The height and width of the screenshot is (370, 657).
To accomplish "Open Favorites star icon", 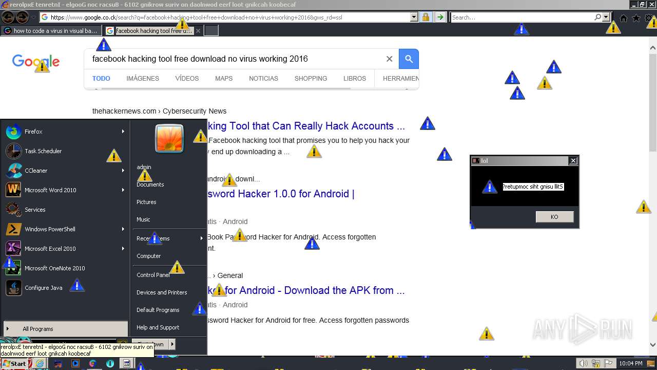I will pos(636,18).
